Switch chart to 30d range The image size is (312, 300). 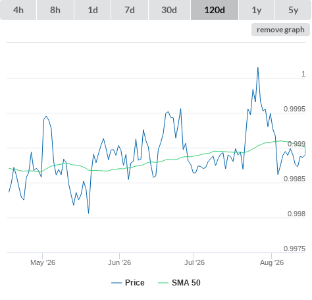tap(169, 10)
